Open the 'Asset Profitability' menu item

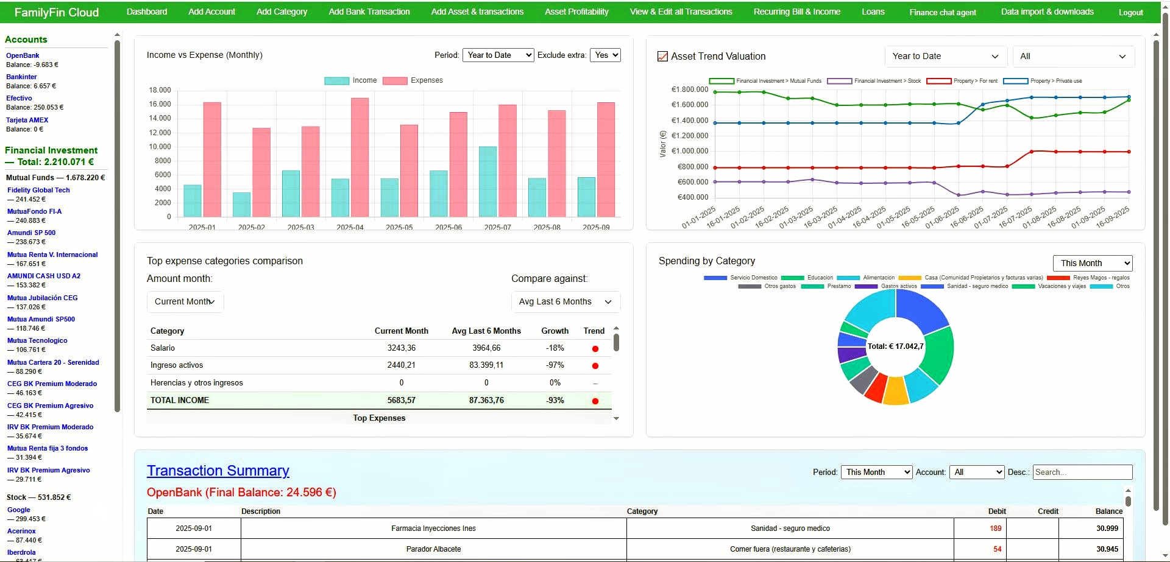point(576,12)
